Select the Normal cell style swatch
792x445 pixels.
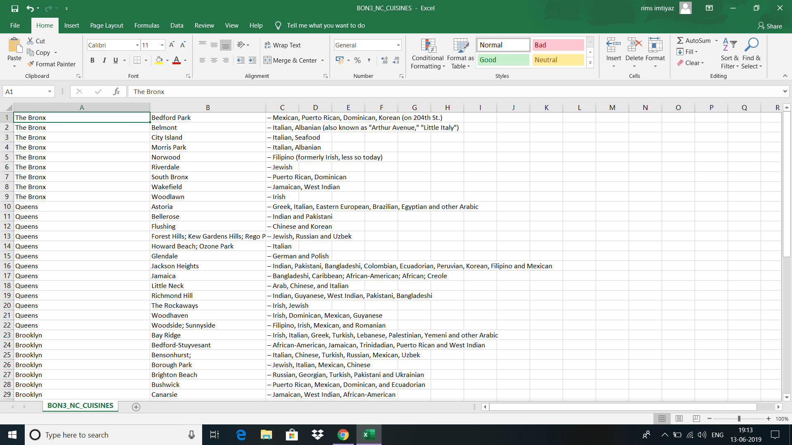502,44
